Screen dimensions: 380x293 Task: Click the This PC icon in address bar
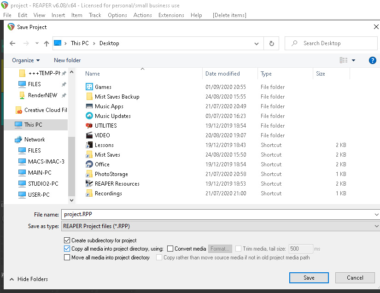[58, 43]
